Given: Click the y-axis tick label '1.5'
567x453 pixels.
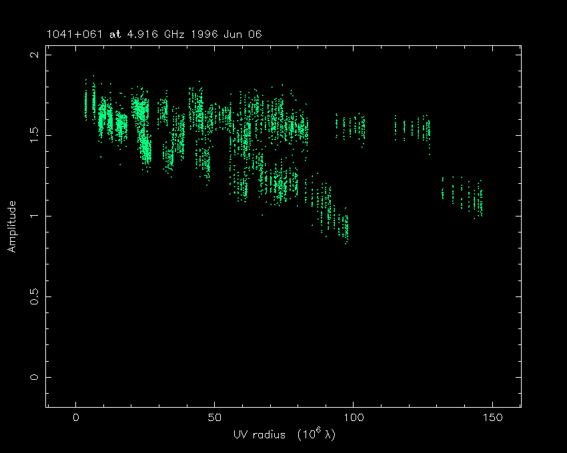Looking at the screenshot, I should pos(34,135).
